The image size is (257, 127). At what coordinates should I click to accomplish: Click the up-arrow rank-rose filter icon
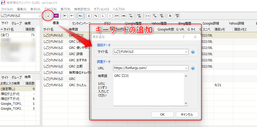click(x=89, y=16)
